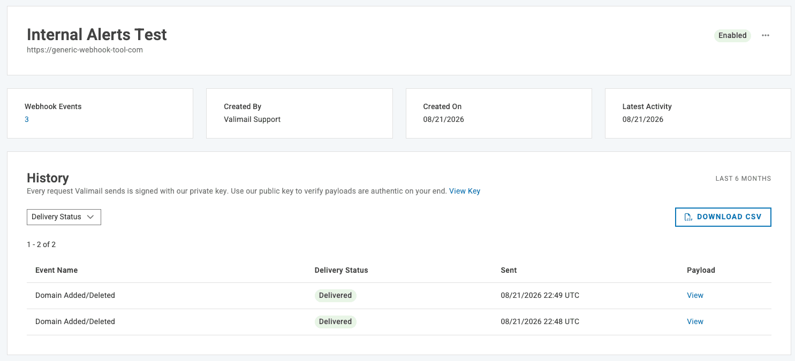Click the Created By card label
The width and height of the screenshot is (795, 361).
[x=243, y=106]
